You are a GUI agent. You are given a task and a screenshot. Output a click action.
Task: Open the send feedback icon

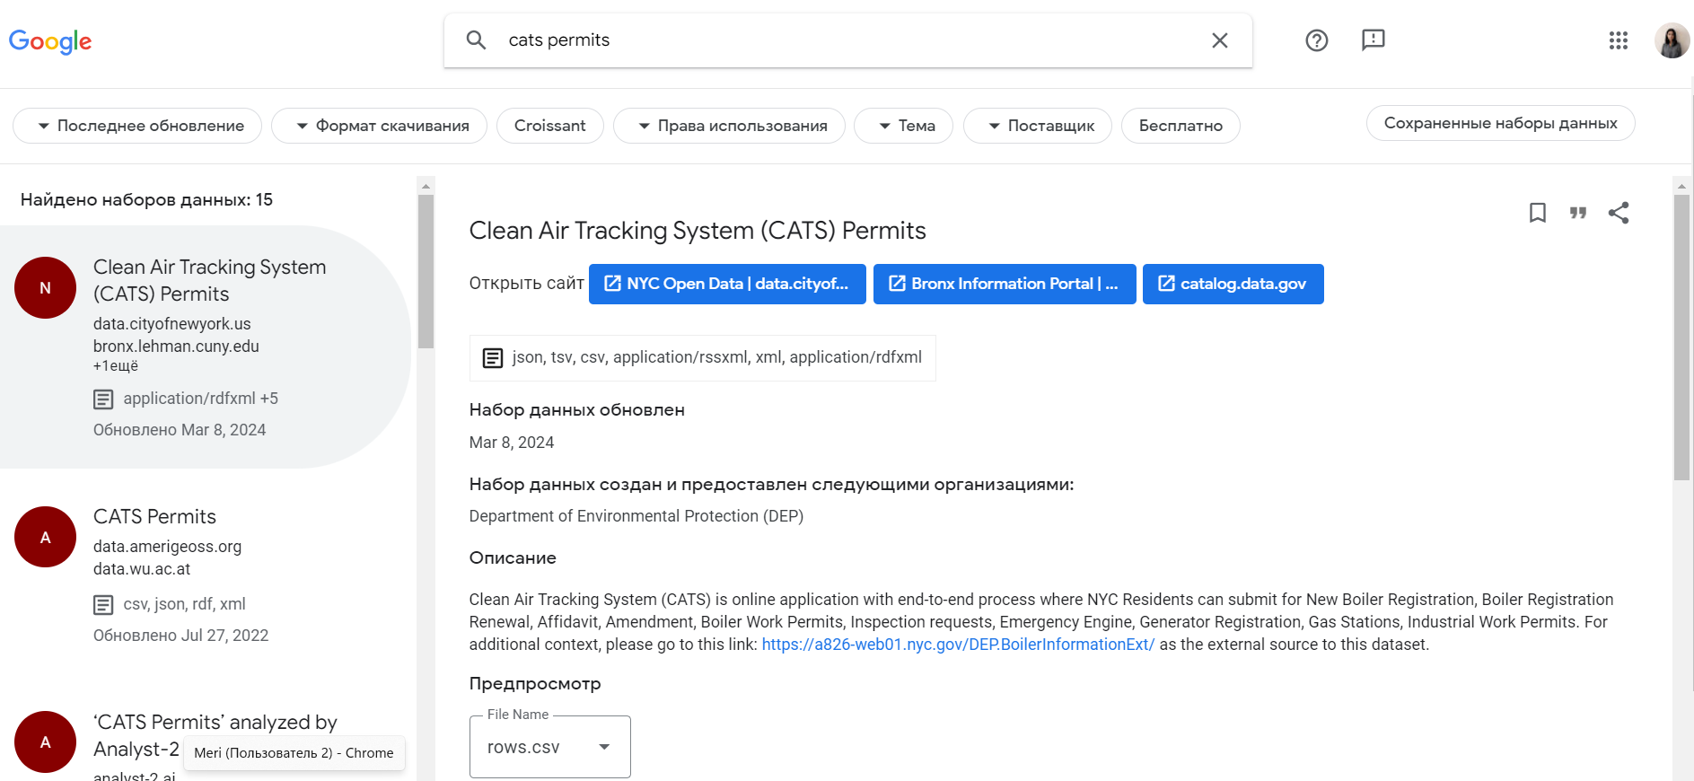click(x=1374, y=40)
